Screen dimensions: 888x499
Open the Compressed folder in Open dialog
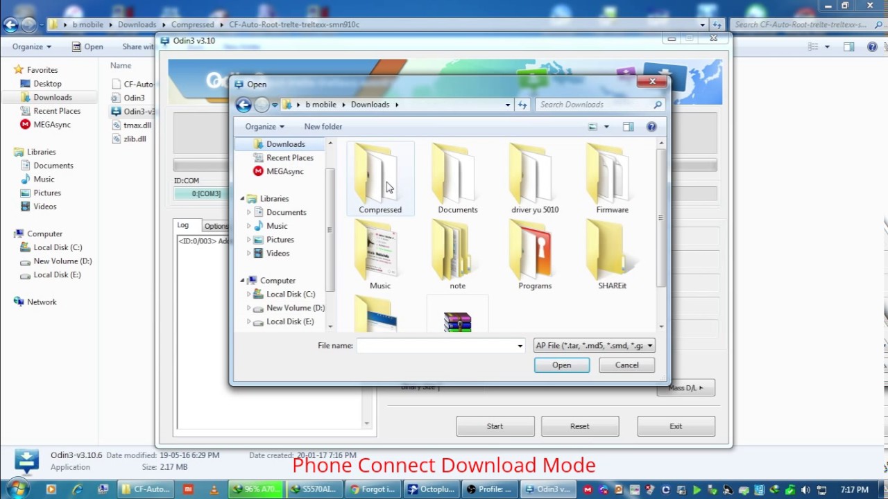pos(380,179)
